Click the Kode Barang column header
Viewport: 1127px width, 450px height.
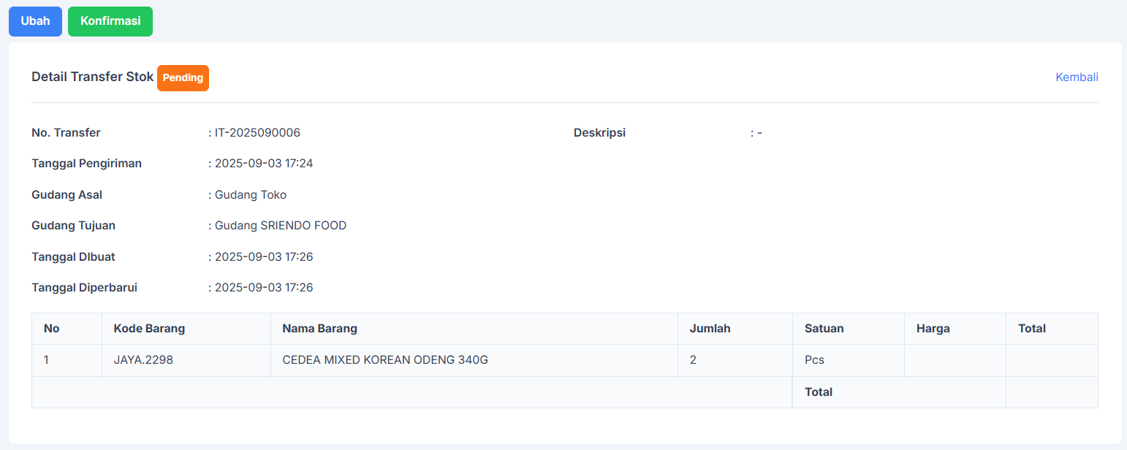(x=149, y=328)
